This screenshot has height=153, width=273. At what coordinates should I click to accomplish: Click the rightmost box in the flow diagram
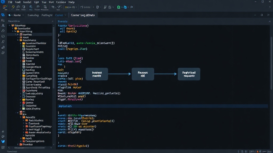(x=189, y=74)
